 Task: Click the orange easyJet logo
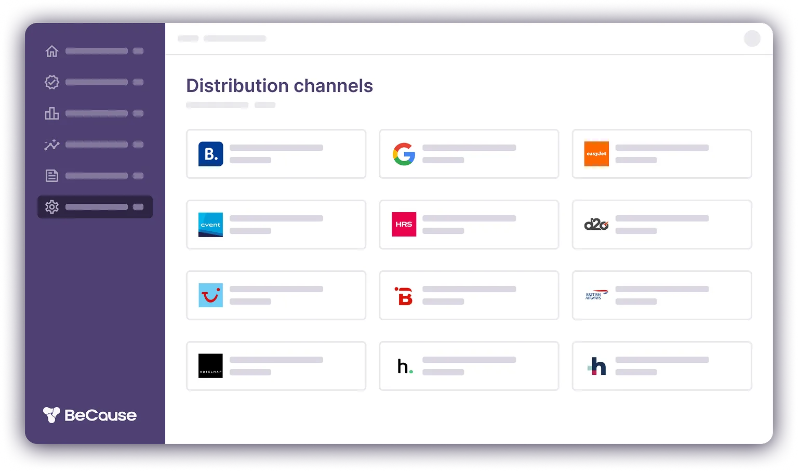click(596, 154)
